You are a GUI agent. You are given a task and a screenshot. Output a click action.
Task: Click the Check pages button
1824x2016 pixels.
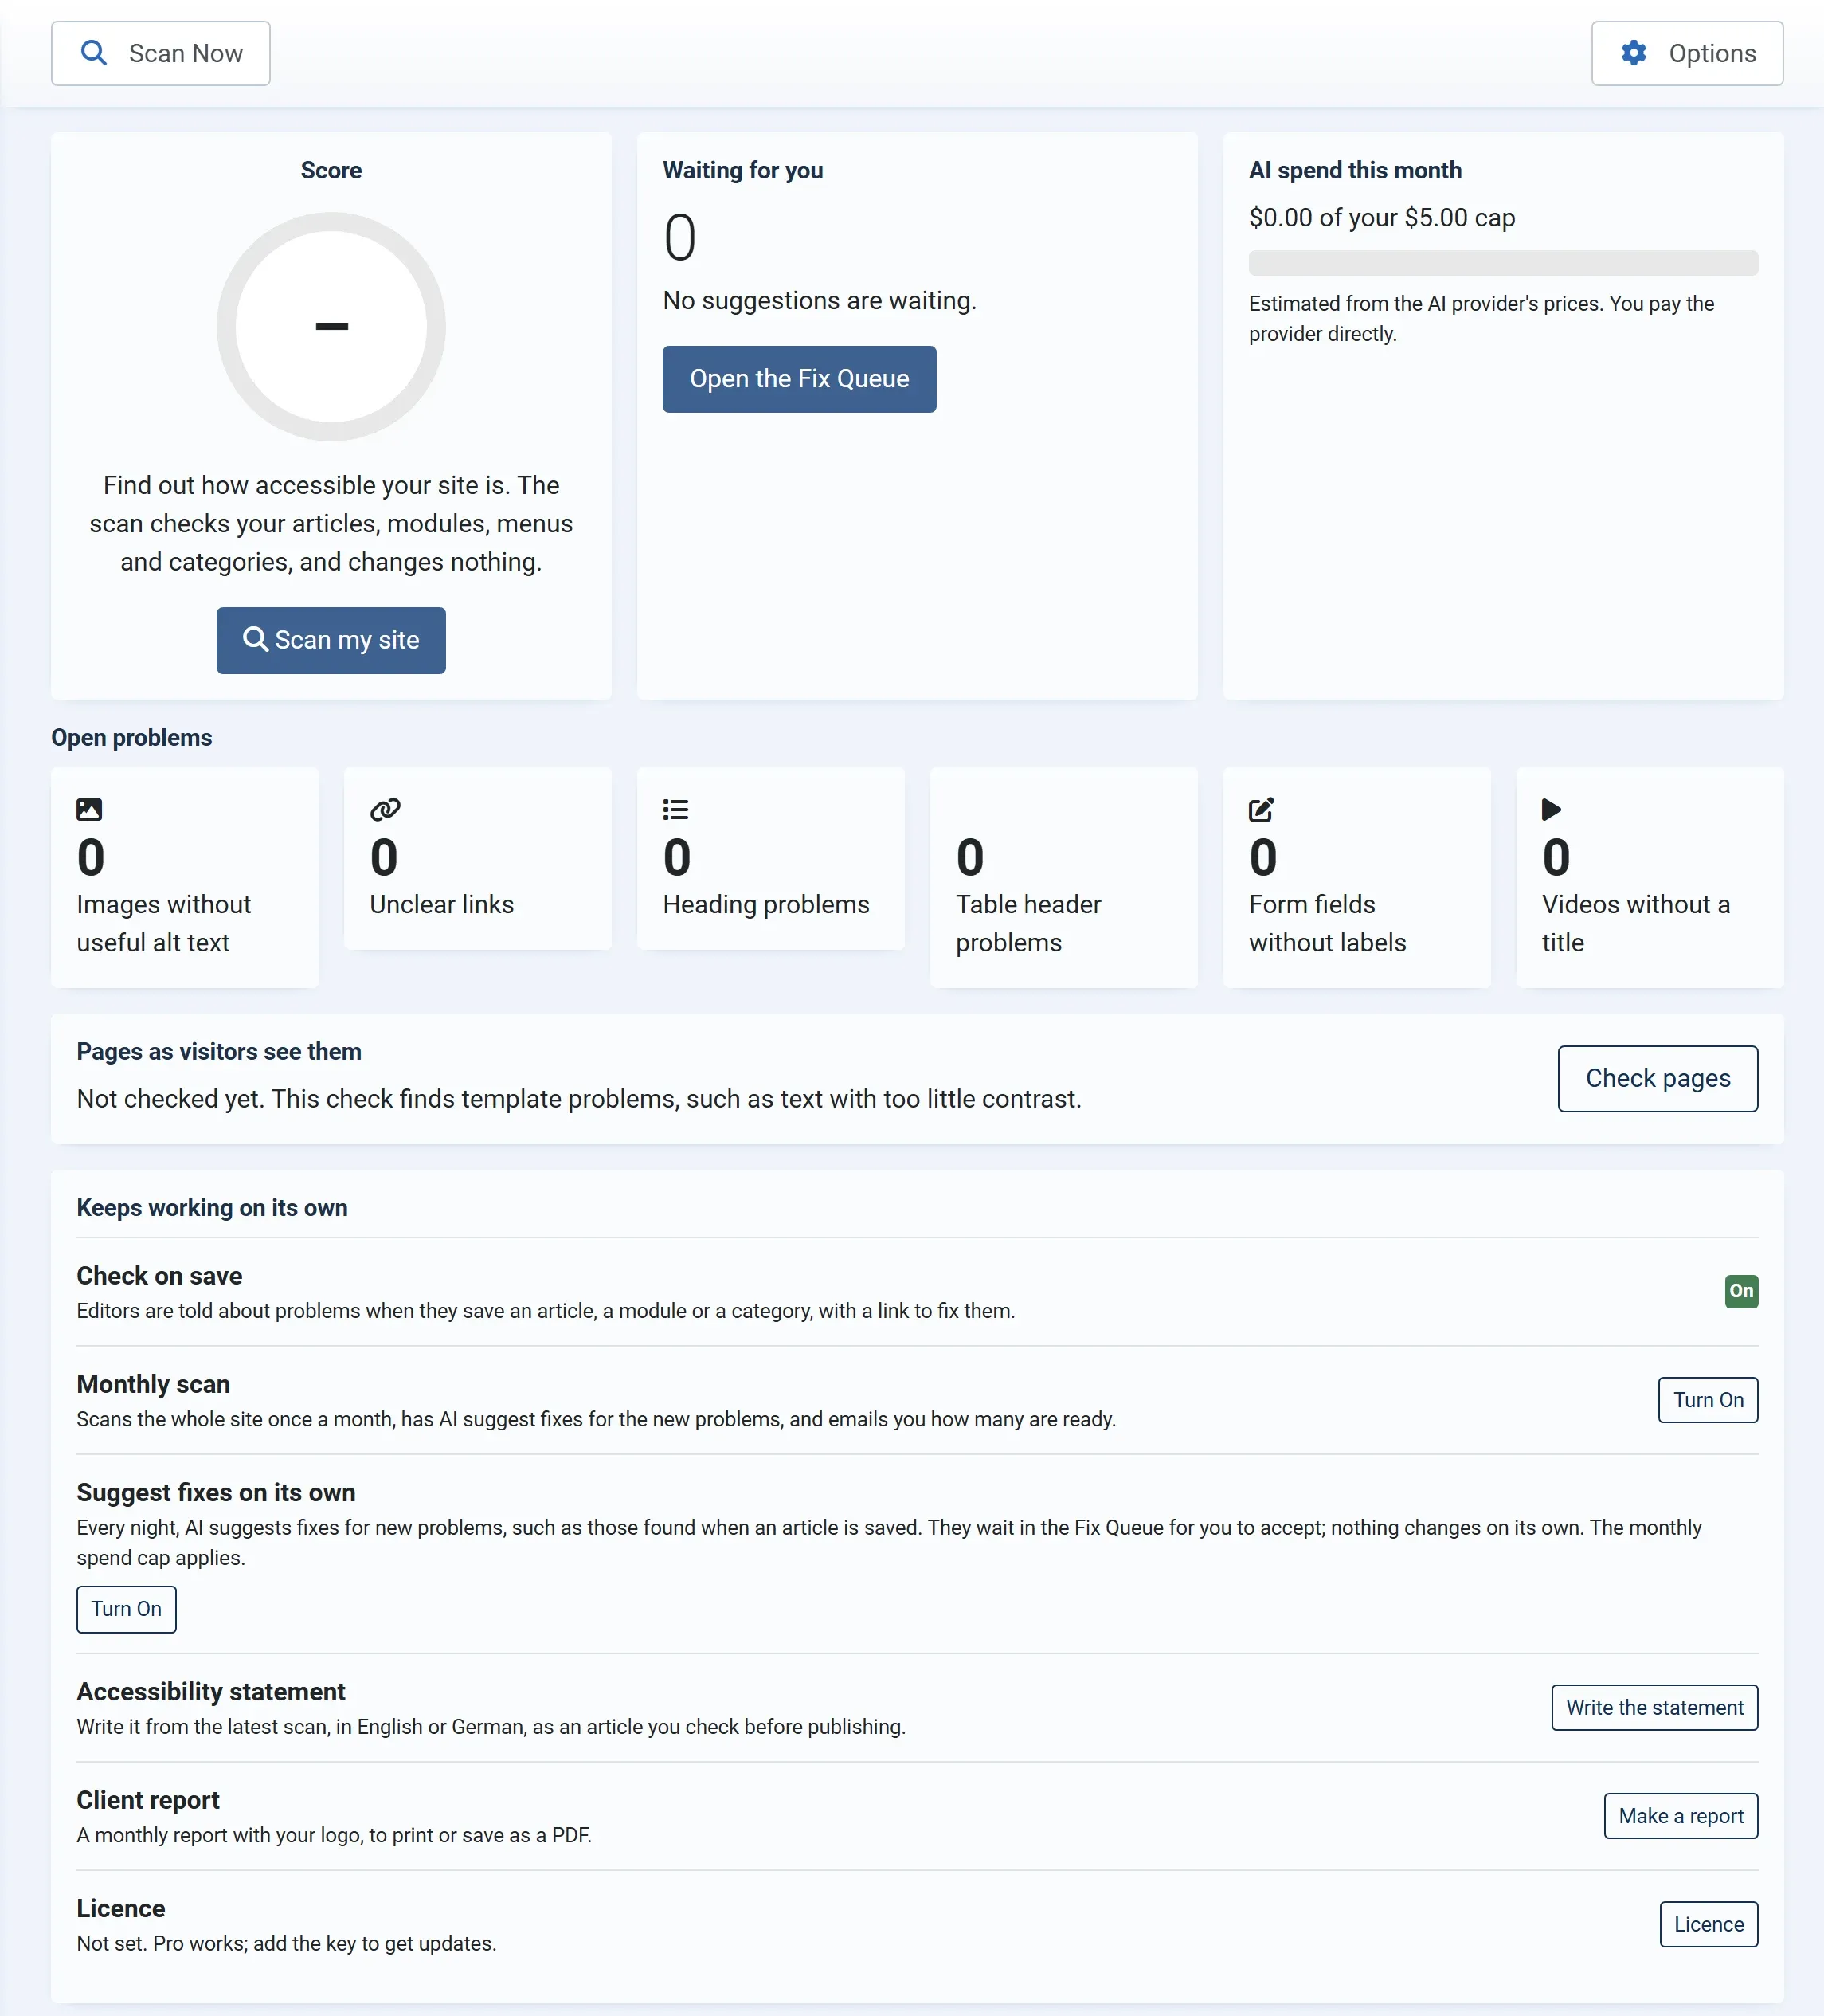tap(1657, 1078)
